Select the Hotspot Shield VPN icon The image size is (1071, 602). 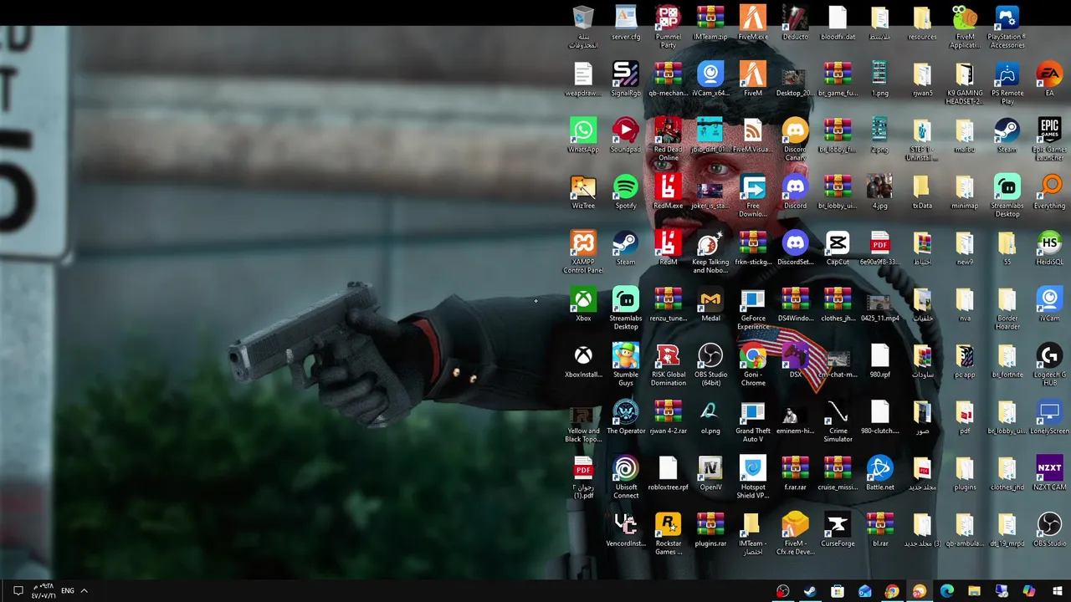coord(753,477)
